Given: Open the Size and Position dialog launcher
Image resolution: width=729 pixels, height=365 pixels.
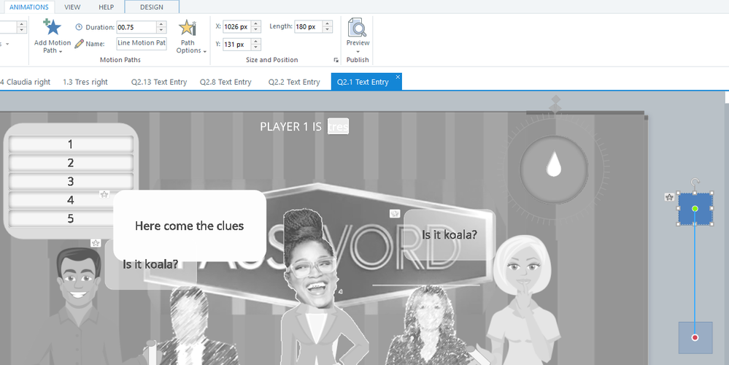Looking at the screenshot, I should [x=336, y=60].
